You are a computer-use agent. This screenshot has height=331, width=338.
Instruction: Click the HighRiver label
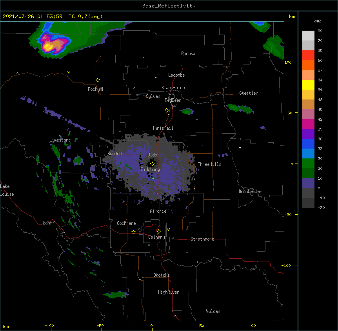[169, 292]
